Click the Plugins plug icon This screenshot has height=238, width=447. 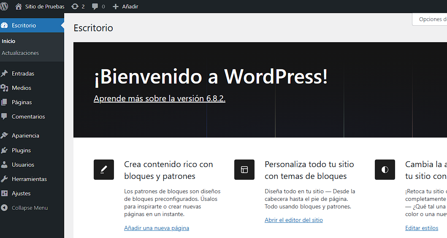click(5, 150)
